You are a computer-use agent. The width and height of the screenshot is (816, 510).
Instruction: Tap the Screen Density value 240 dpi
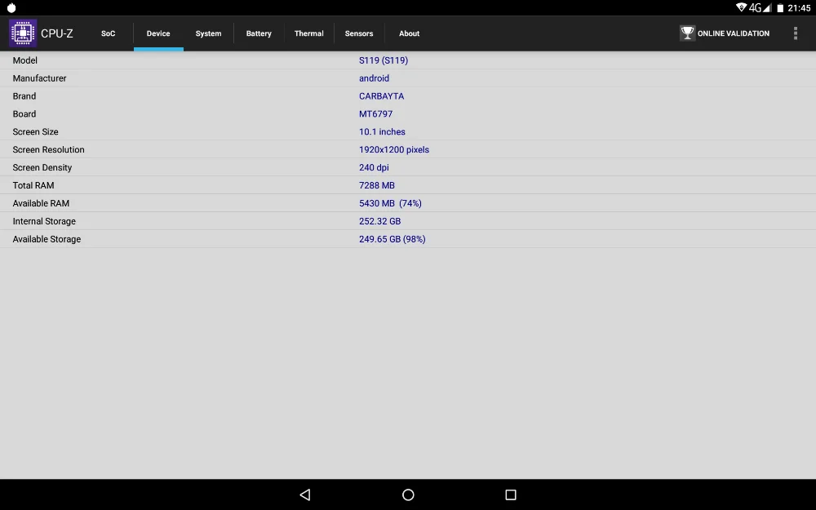[374, 167]
